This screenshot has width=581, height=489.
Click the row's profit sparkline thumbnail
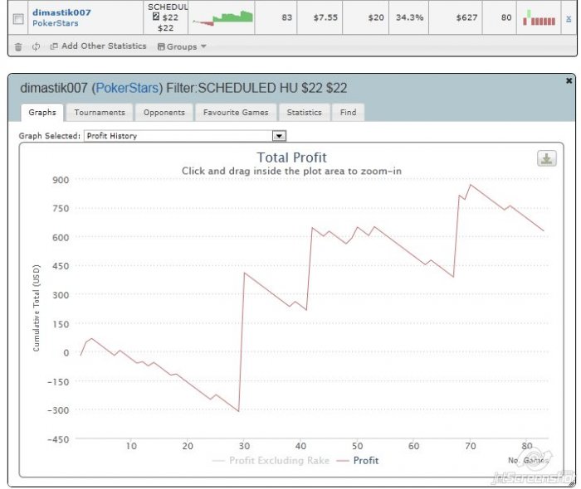click(222, 18)
